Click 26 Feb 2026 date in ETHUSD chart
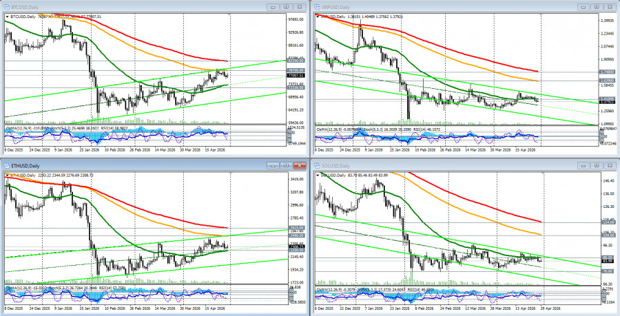Image resolution: width=620 pixels, height=316 pixels. point(141,307)
